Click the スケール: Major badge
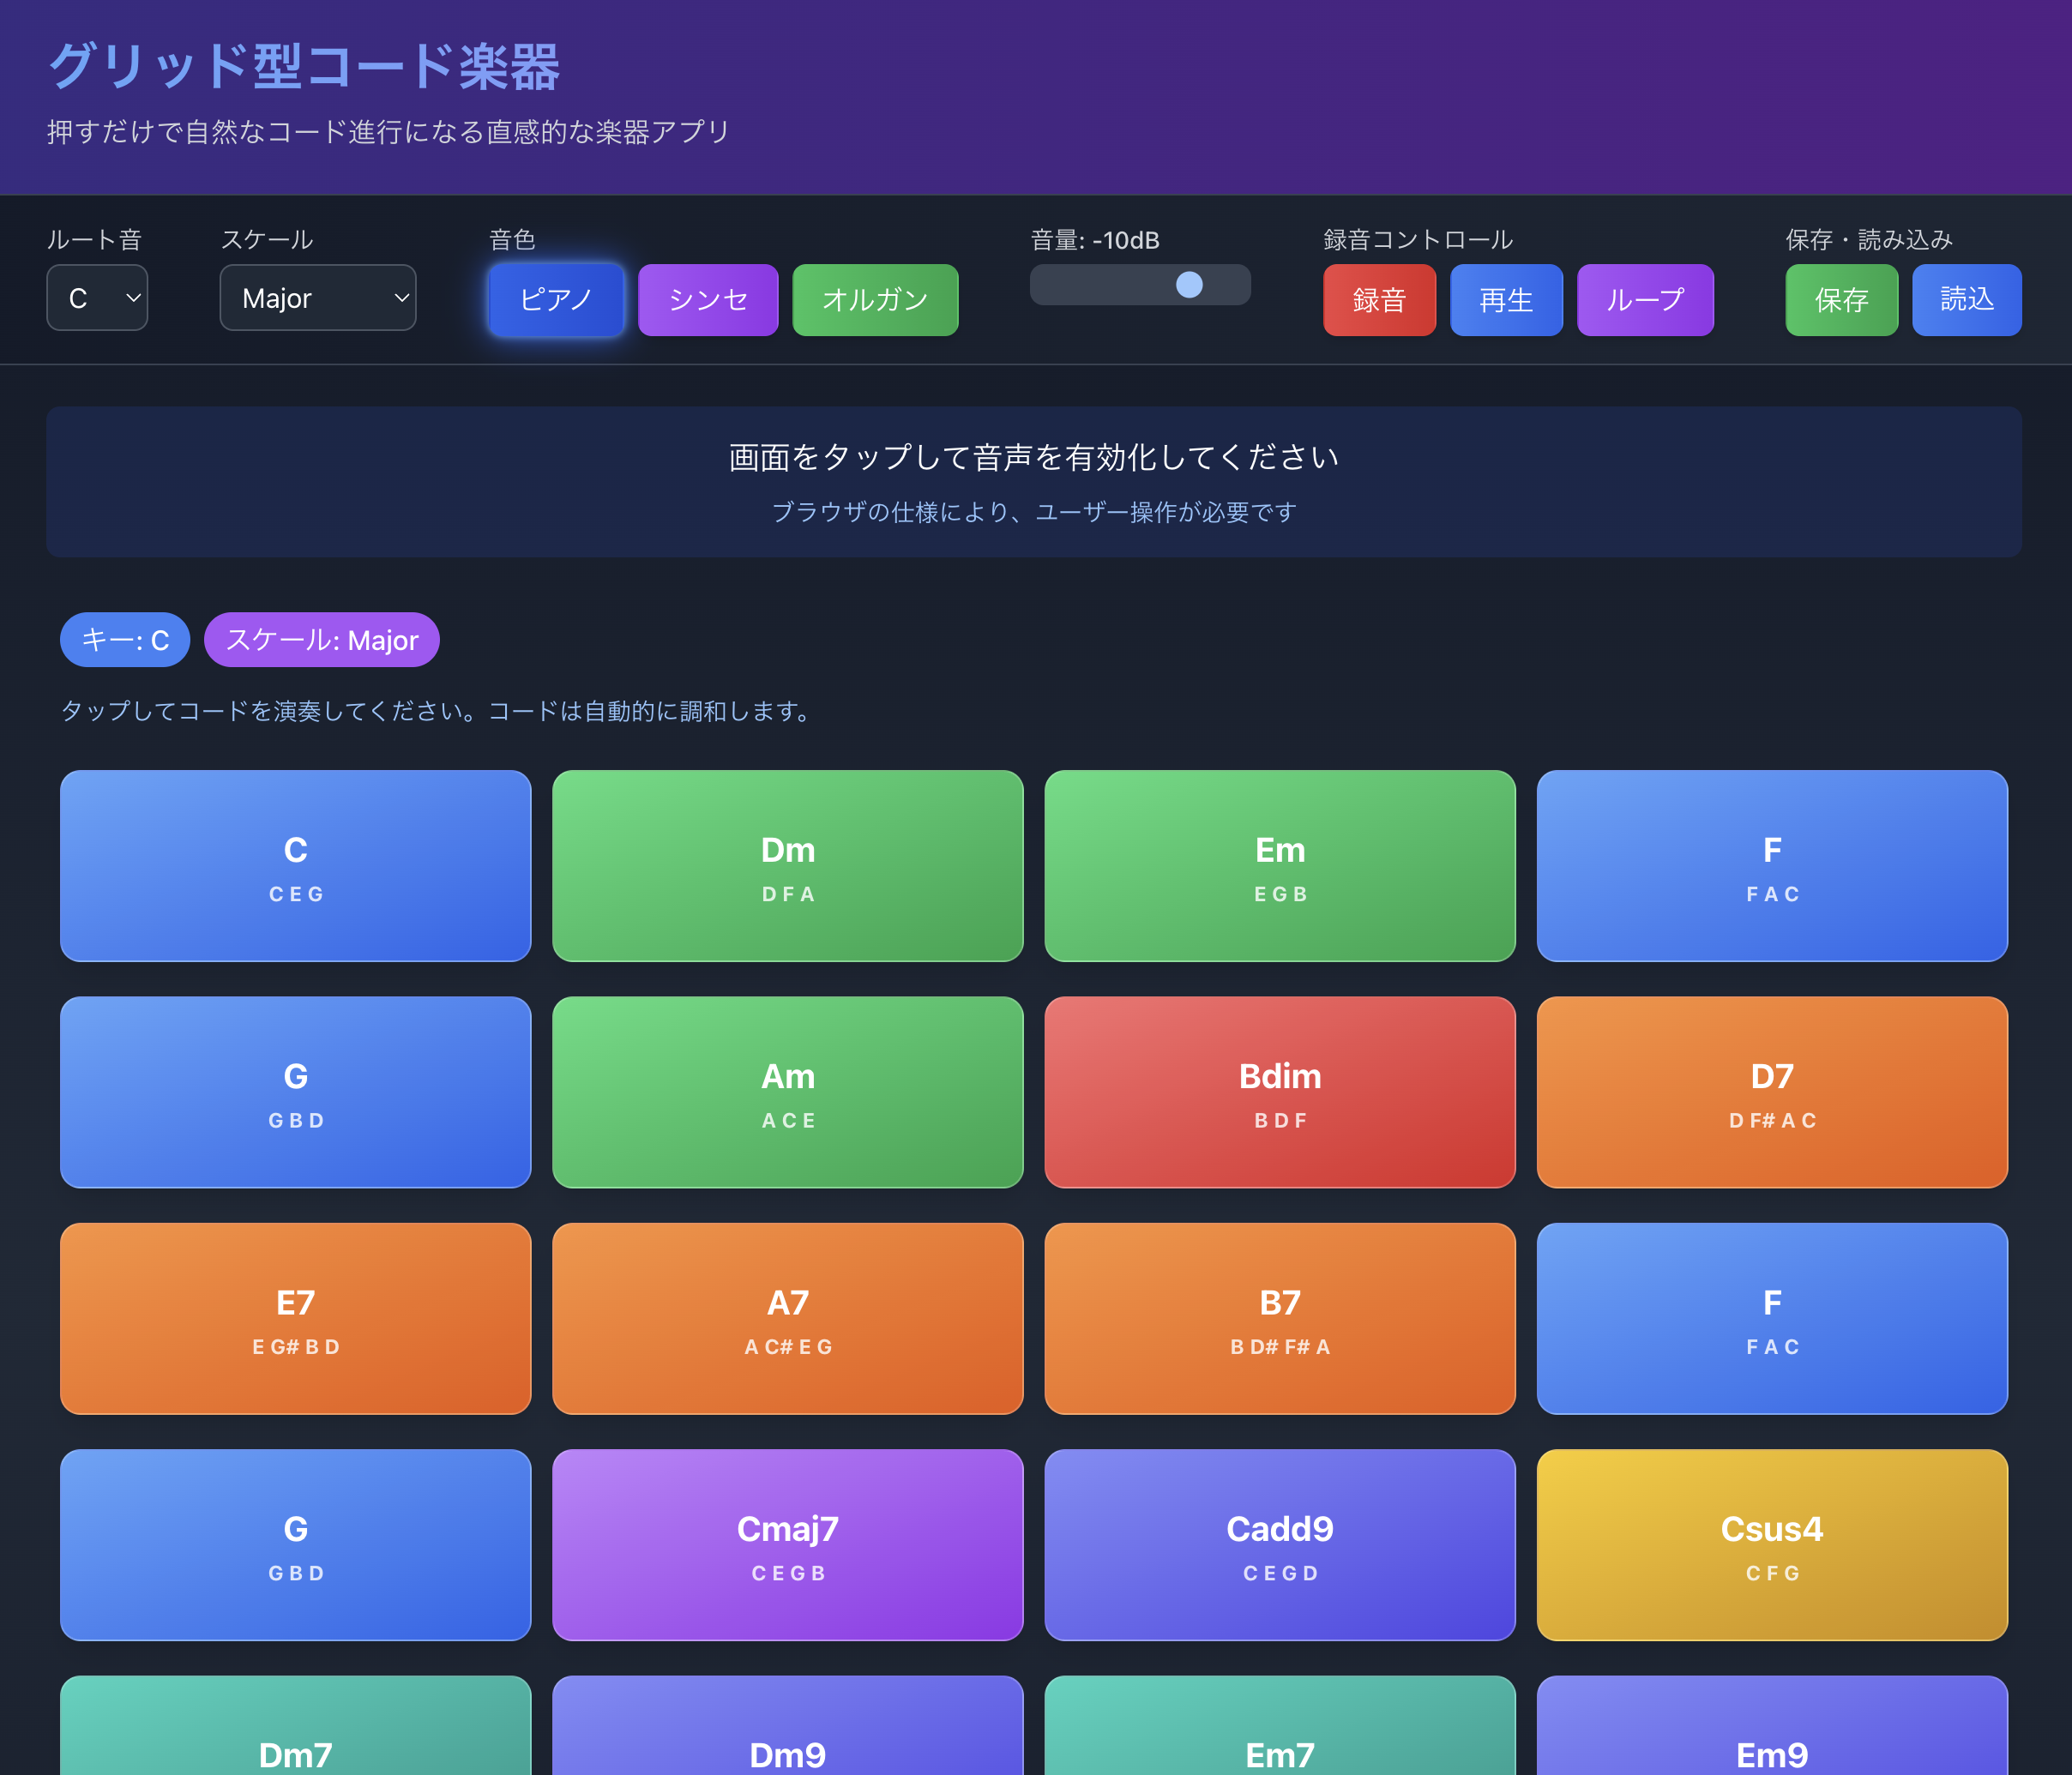This screenshot has width=2072, height=1775. [321, 640]
